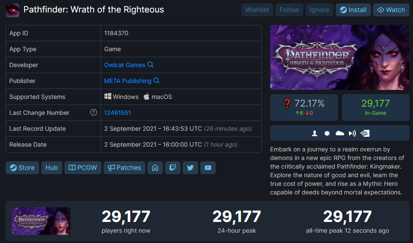Open the YouTube icon link

208,168
